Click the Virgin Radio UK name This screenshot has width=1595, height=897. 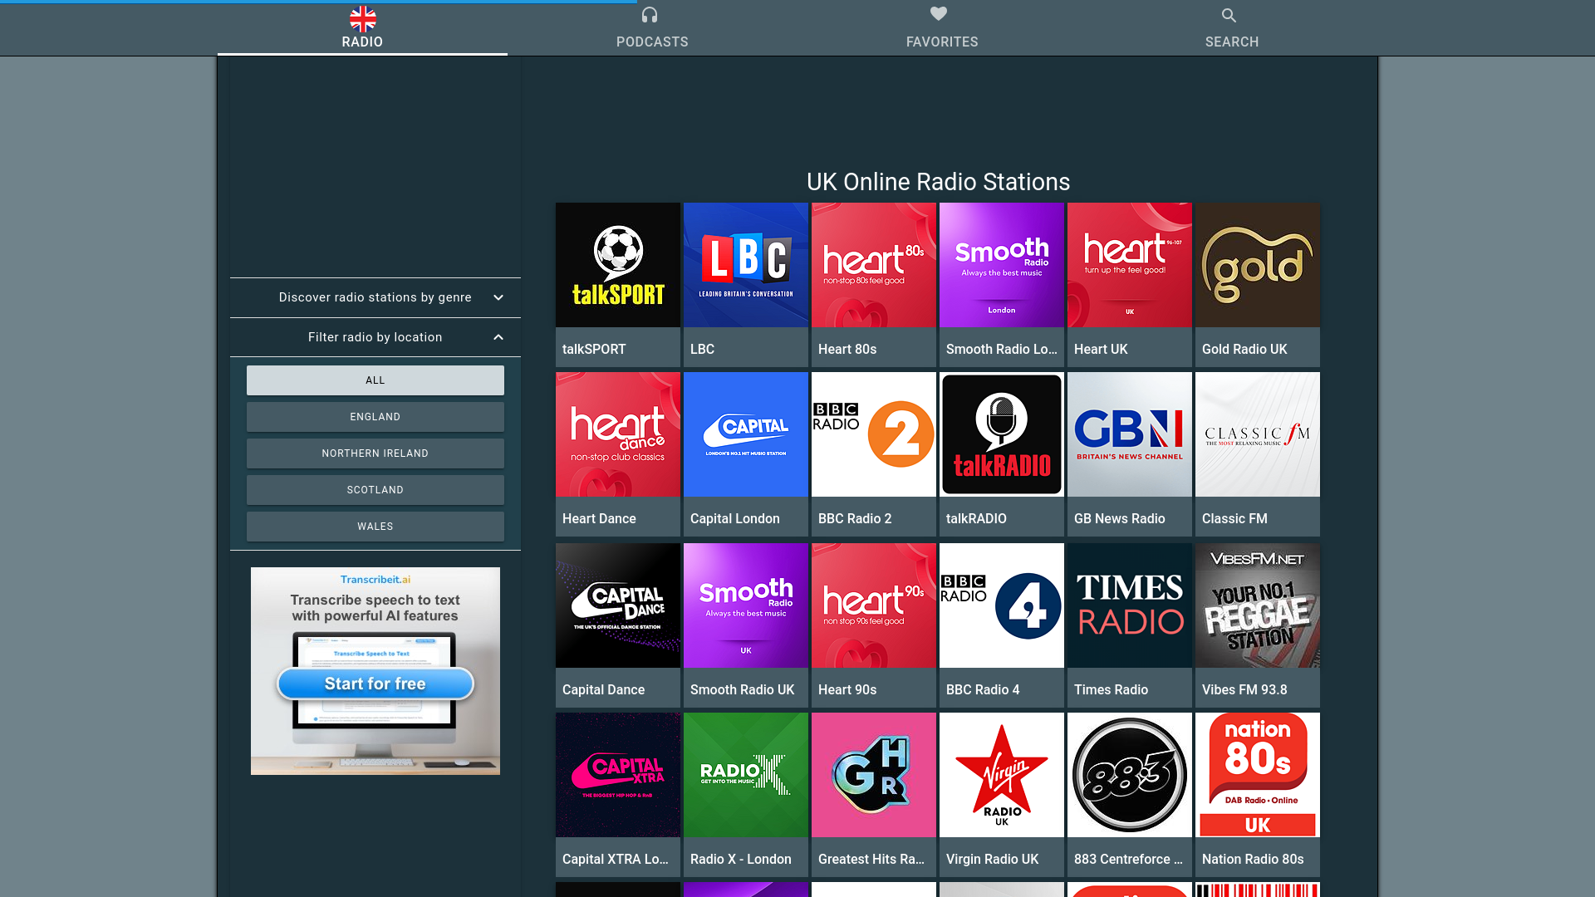[x=992, y=860]
